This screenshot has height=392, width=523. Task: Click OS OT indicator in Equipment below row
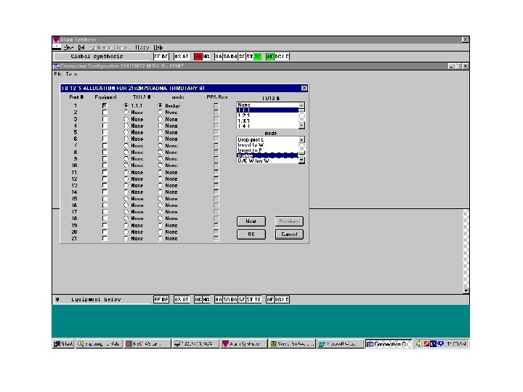[x=182, y=300]
